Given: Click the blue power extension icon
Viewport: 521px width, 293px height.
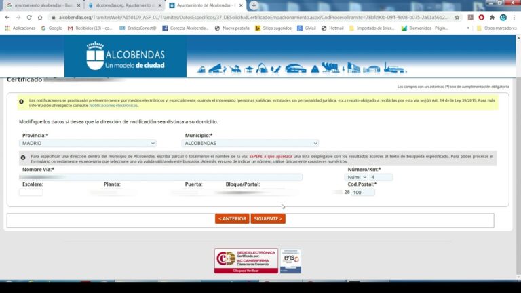Looking at the screenshot, I should click(x=503, y=17).
